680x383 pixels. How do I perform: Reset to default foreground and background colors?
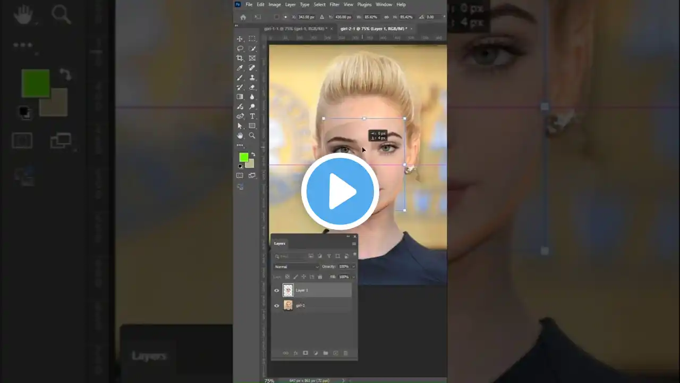[240, 166]
